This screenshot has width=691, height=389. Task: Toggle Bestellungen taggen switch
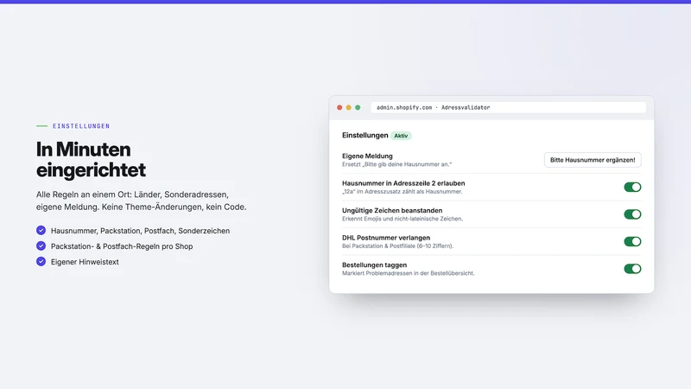[632, 269]
